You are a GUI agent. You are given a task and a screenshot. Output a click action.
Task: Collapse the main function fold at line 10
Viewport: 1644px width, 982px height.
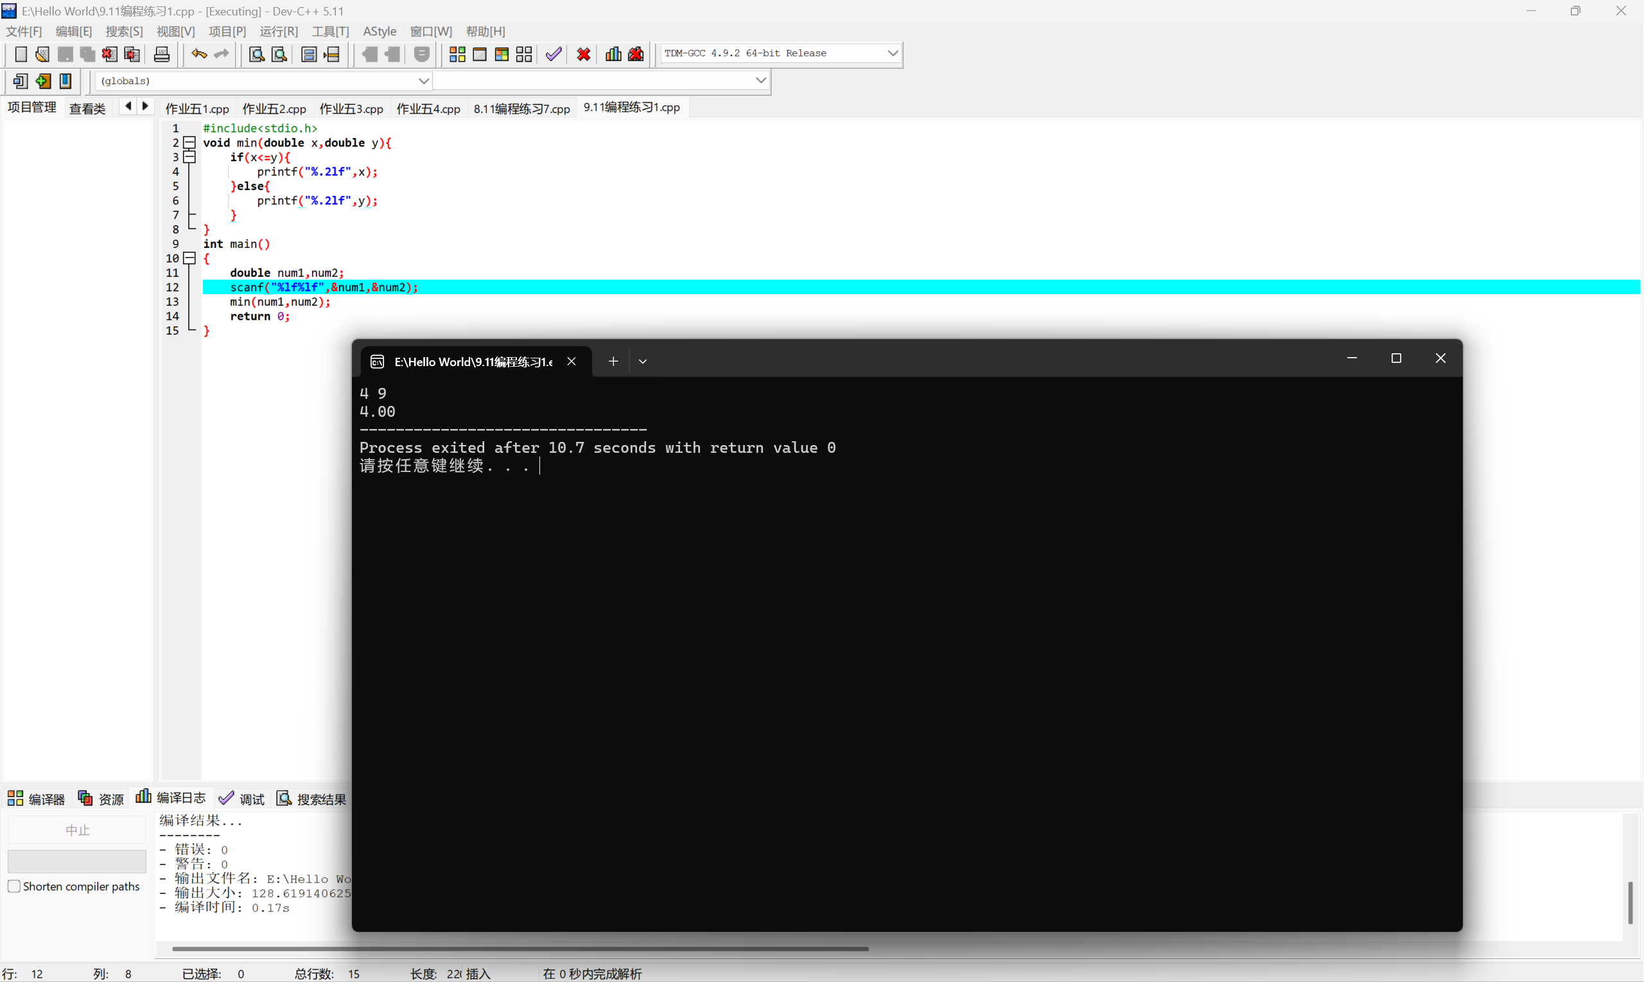[x=190, y=258]
